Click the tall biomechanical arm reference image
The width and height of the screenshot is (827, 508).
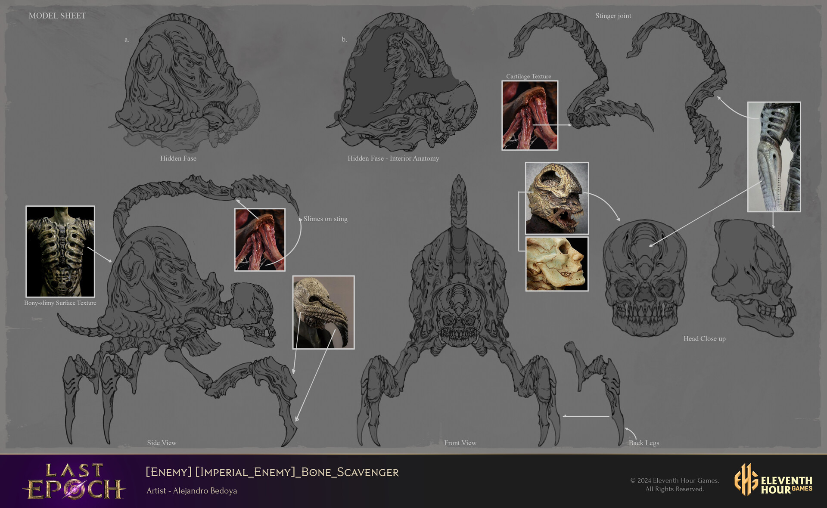tap(774, 157)
